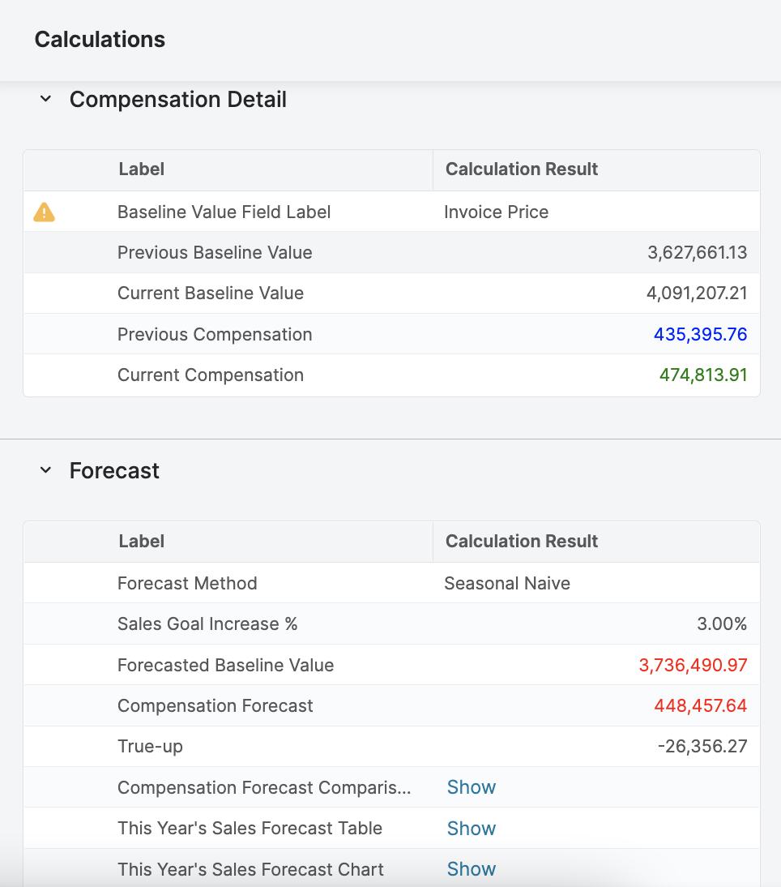781x887 pixels.
Task: Show This Year's Sales Forecast Chart
Action: coord(471,869)
